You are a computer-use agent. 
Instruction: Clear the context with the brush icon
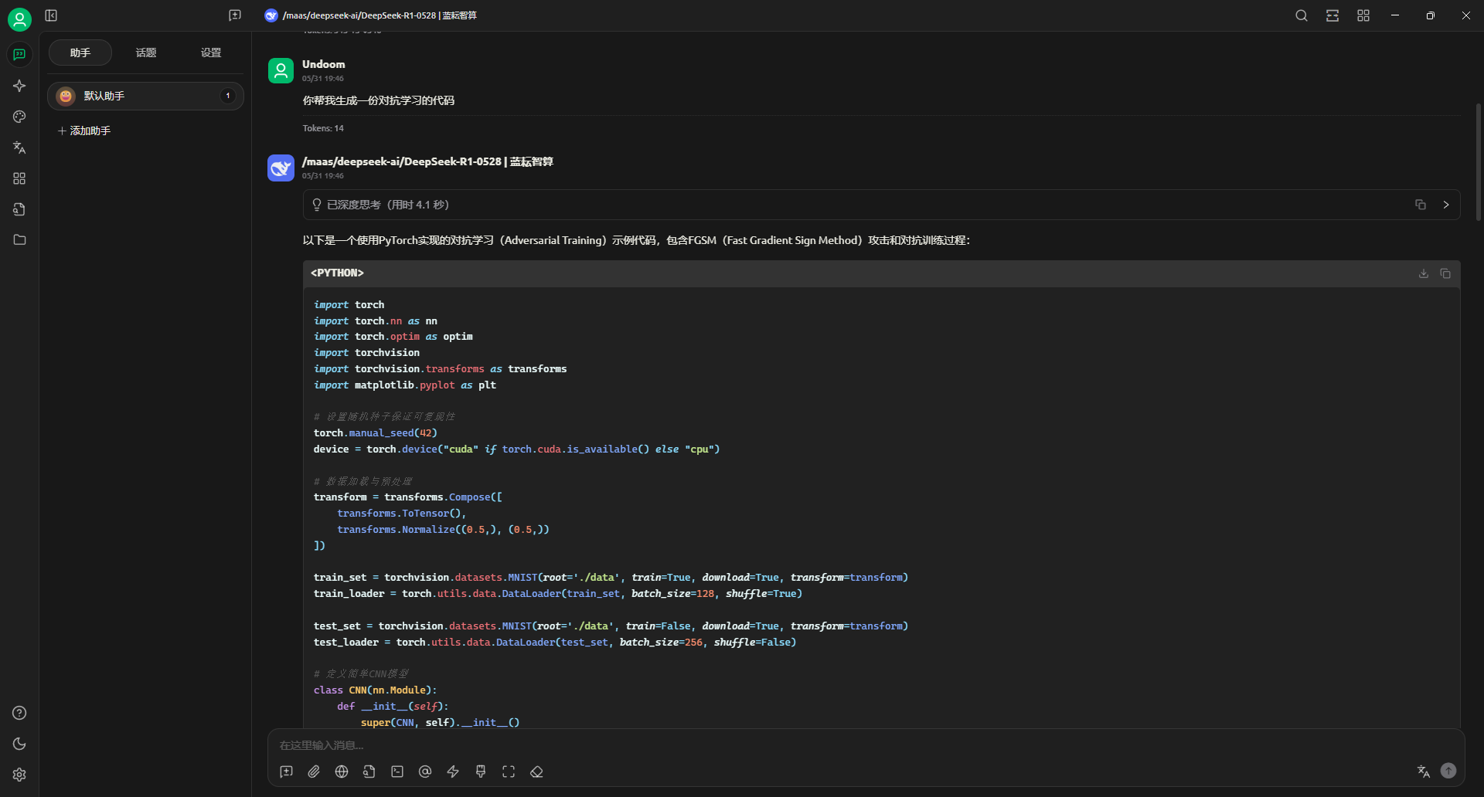[x=481, y=772]
